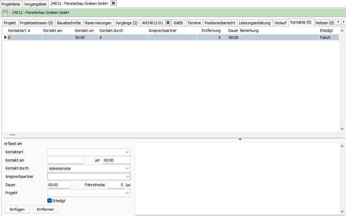Switch to the Vorgänge (2) tab

[x=126, y=23]
